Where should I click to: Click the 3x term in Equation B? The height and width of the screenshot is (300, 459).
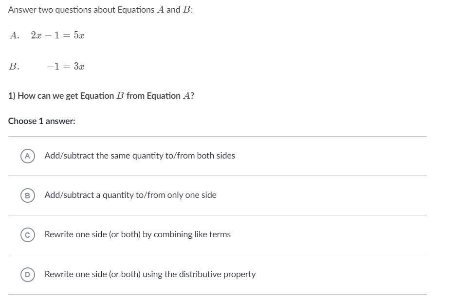tap(79, 67)
